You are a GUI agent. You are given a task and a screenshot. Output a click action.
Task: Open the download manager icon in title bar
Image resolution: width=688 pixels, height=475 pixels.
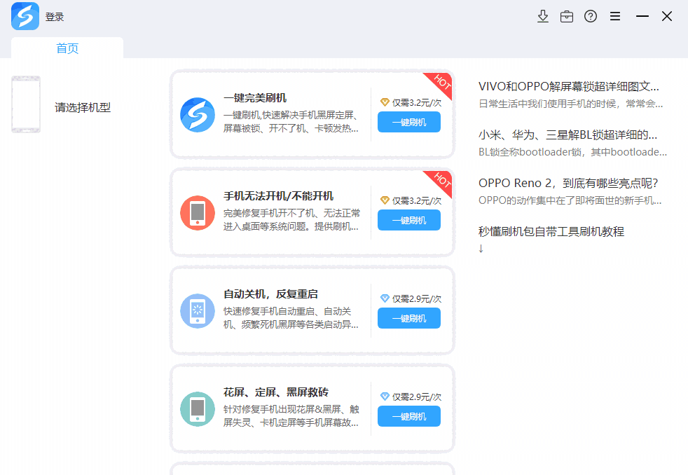pos(543,15)
